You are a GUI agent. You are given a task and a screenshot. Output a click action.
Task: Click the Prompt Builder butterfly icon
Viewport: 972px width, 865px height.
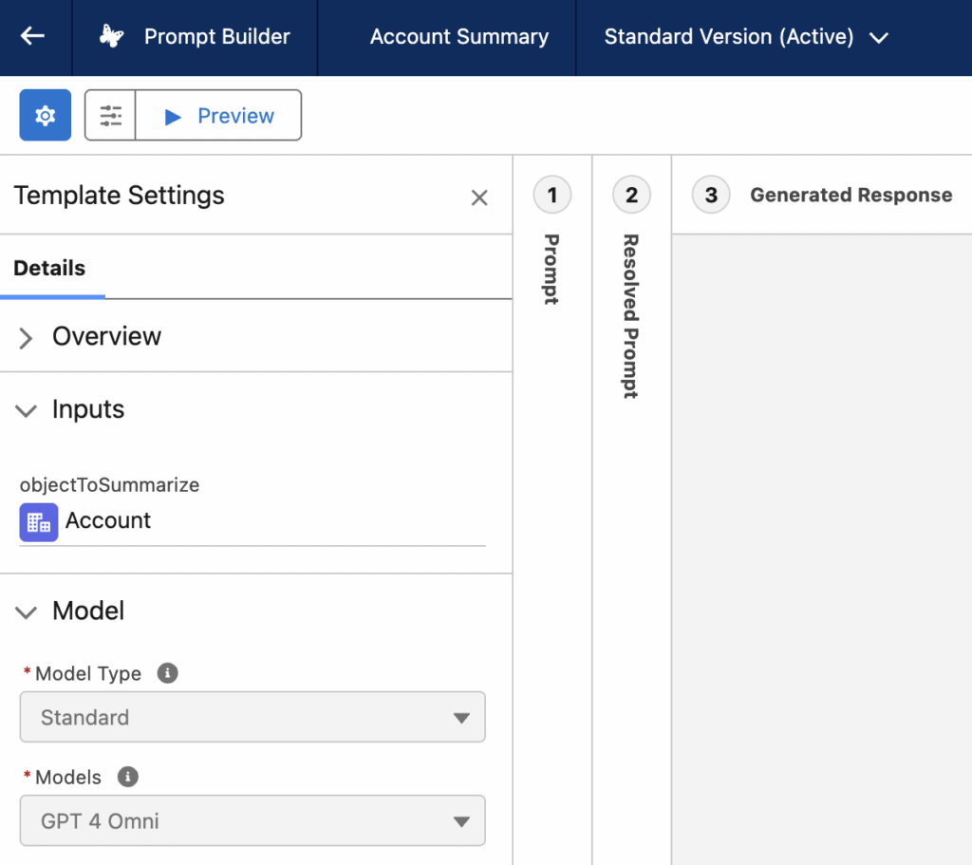click(112, 37)
